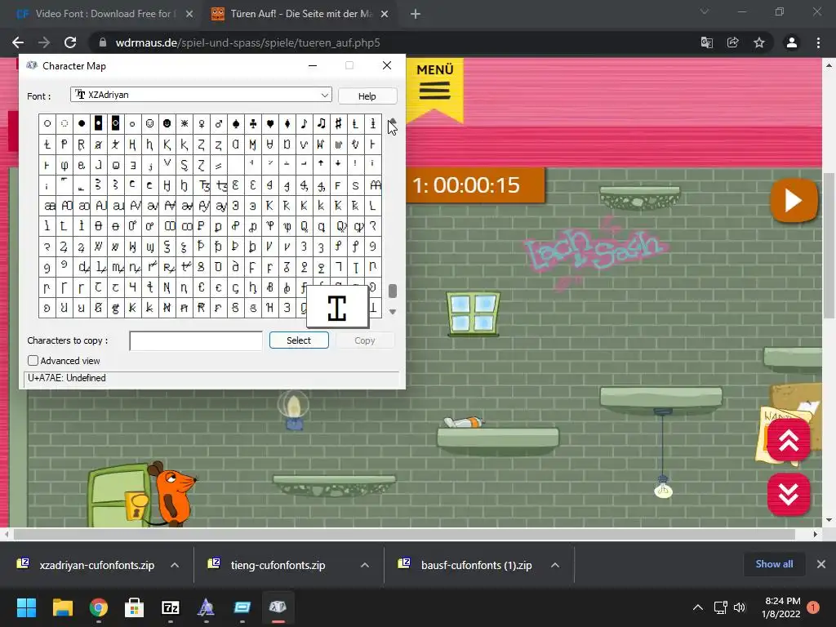This screenshot has height=627, width=836.
Task: Click the orange play arrow in the game
Action: [x=794, y=201]
